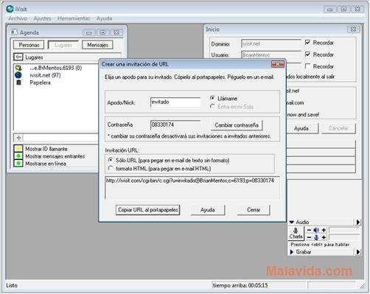Toggle the yellow Mostrar ID llamante indicator

[x=18, y=149]
